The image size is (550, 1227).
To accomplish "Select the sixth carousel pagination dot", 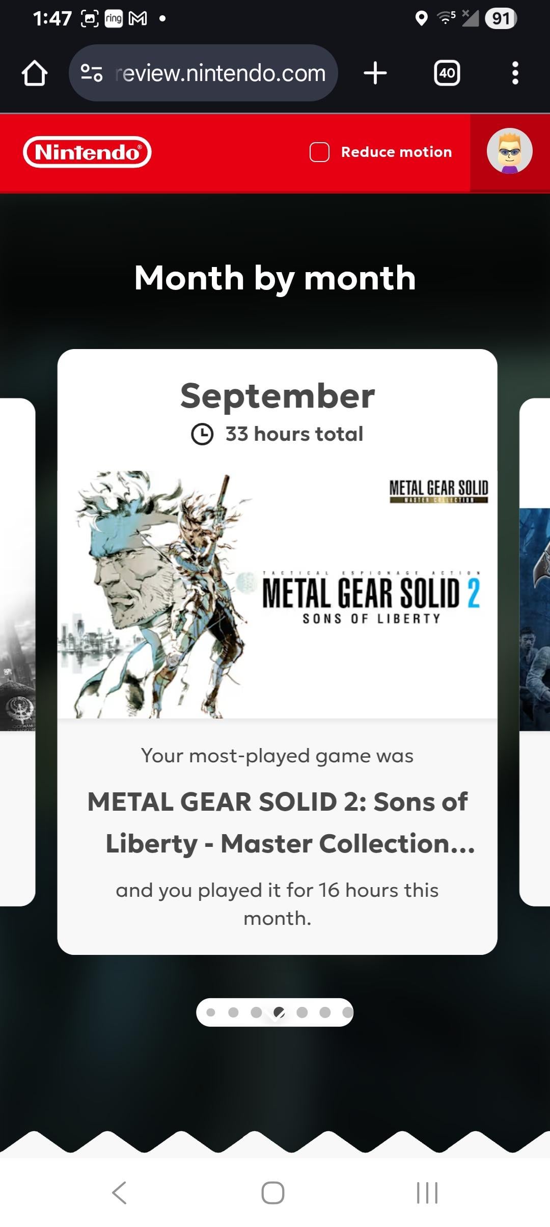I will coord(325,1012).
